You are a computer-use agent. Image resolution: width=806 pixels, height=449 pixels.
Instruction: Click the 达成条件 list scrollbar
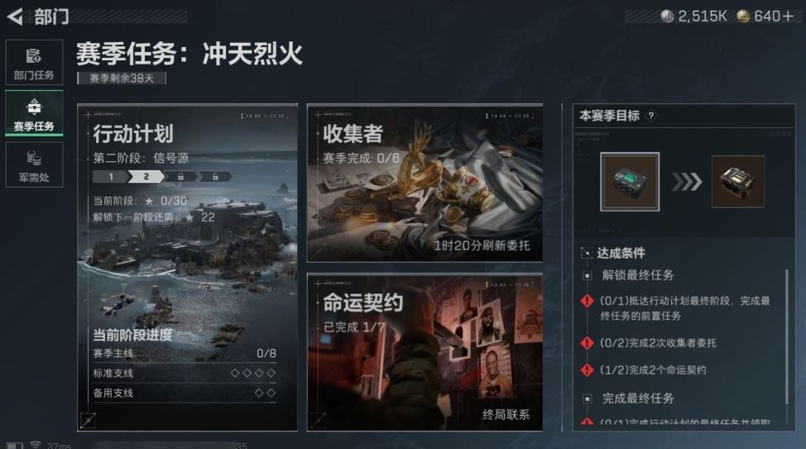point(786,337)
